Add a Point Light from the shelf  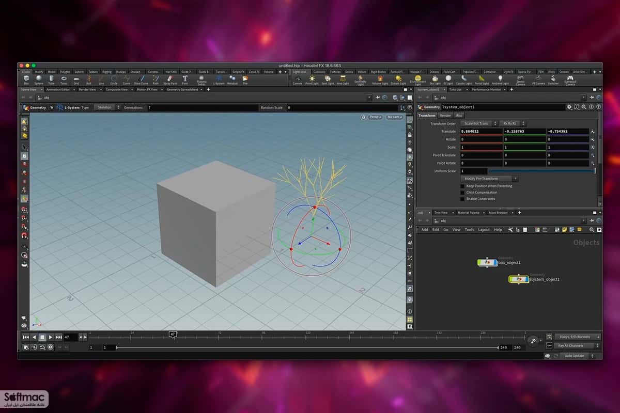tap(312, 80)
